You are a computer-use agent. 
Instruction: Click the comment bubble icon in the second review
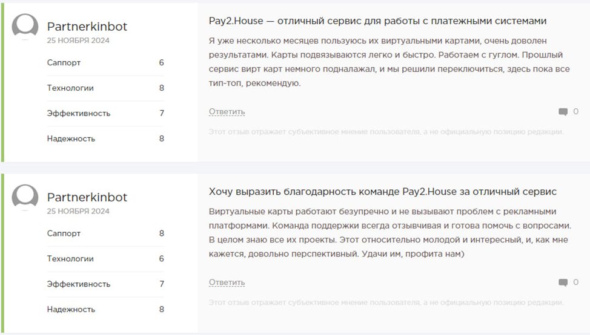(x=563, y=282)
